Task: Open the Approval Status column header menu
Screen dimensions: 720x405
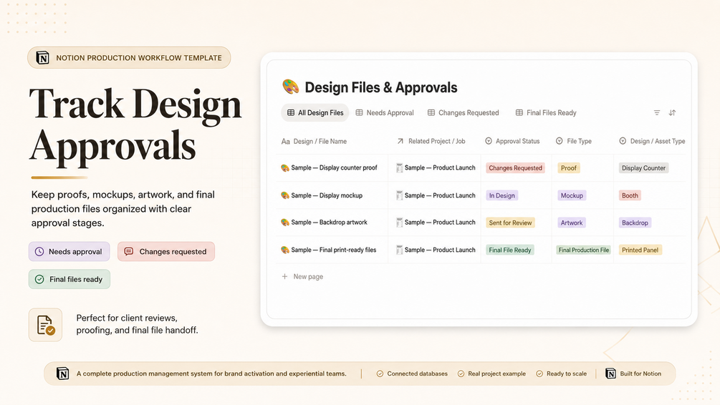Action: click(x=512, y=141)
